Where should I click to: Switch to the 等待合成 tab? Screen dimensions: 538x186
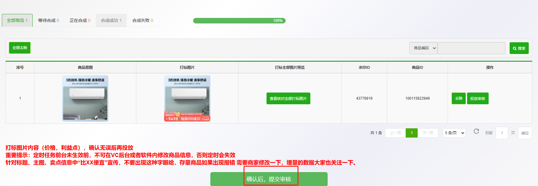click(x=48, y=20)
